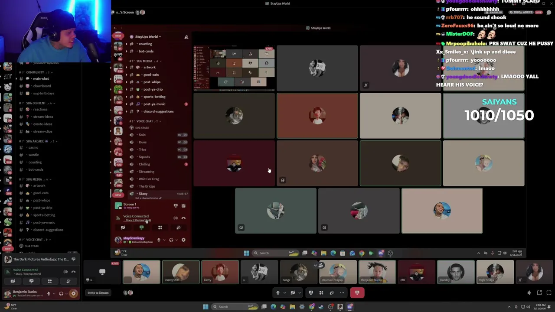Image resolution: width=555 pixels, height=312 pixels.
Task: Open sug-birthdays channel in left sidebar
Action: (x=44, y=93)
